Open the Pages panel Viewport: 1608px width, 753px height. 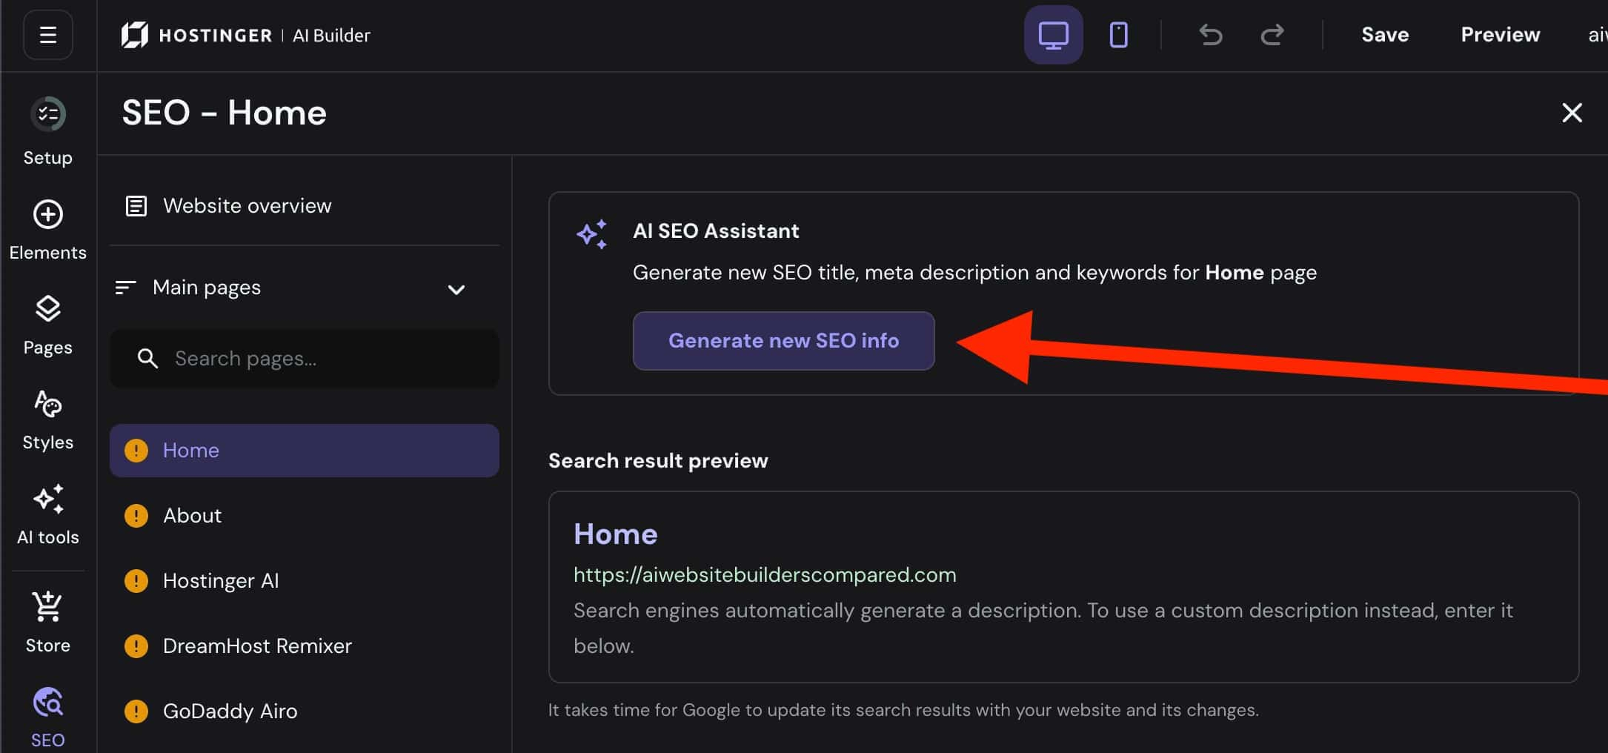(x=48, y=325)
